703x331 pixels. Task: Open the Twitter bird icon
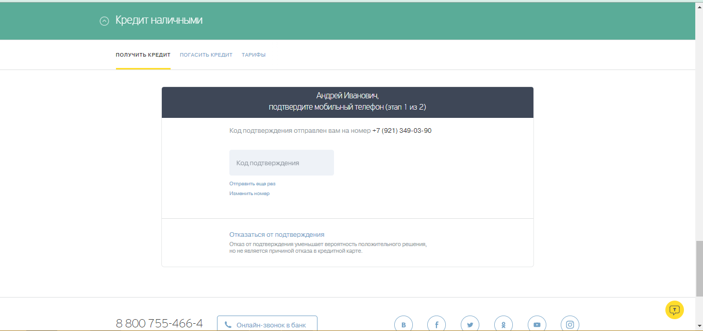point(470,325)
